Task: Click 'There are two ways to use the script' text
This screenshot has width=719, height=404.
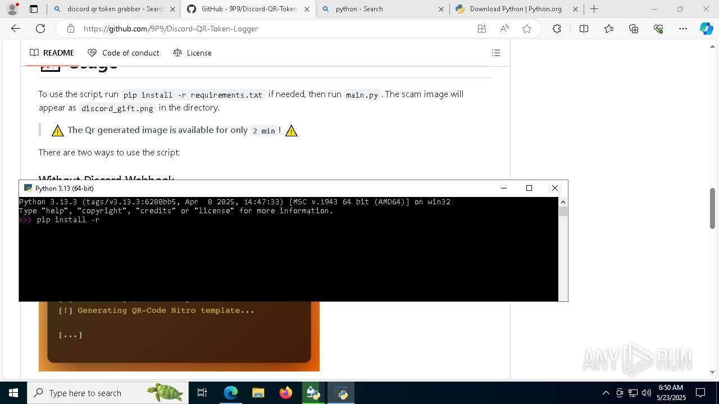Action: (x=109, y=153)
